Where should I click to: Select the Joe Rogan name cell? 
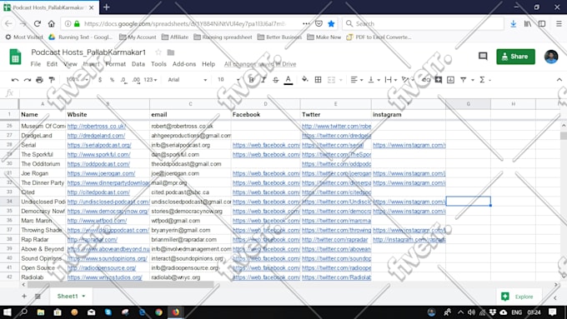pyautogui.click(x=43, y=173)
